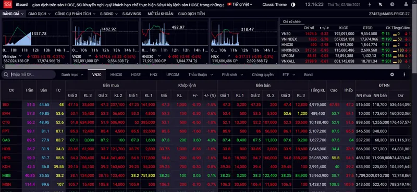Open the Bond tab
This screenshot has height=192, width=417.
click(x=308, y=75)
